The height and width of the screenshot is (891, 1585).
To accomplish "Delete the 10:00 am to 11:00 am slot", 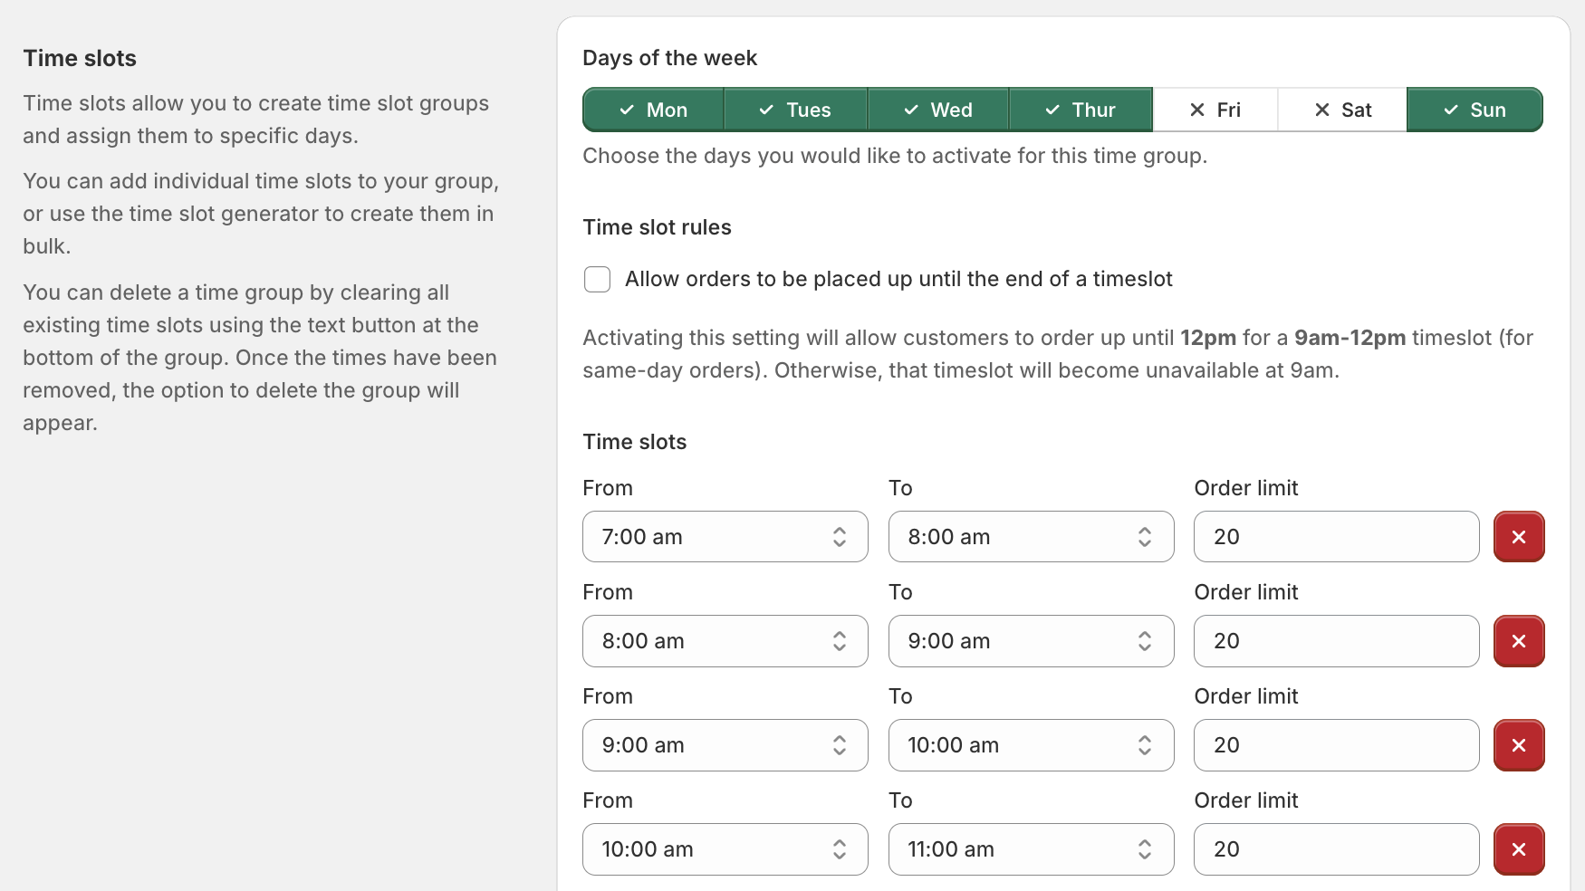I will (1519, 849).
